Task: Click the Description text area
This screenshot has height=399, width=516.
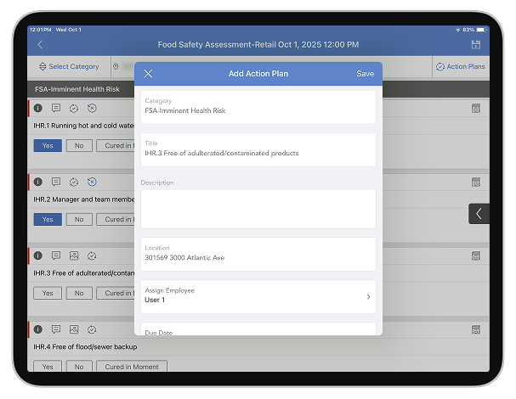Action: [x=258, y=208]
